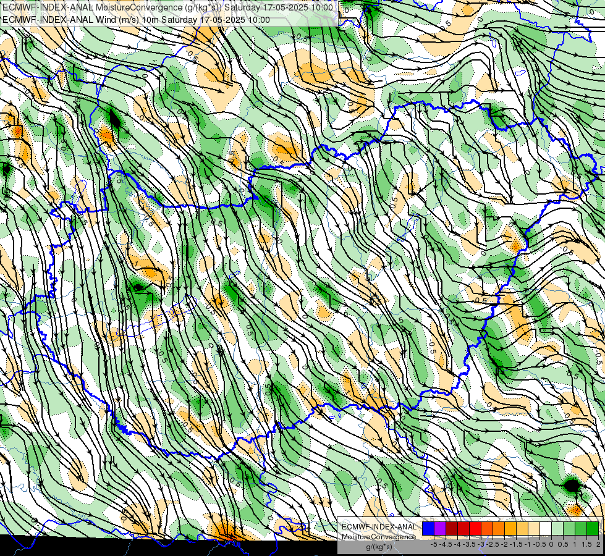Click the 1.5 tick label in the legend
This screenshot has height=556, width=605.
[x=587, y=544]
